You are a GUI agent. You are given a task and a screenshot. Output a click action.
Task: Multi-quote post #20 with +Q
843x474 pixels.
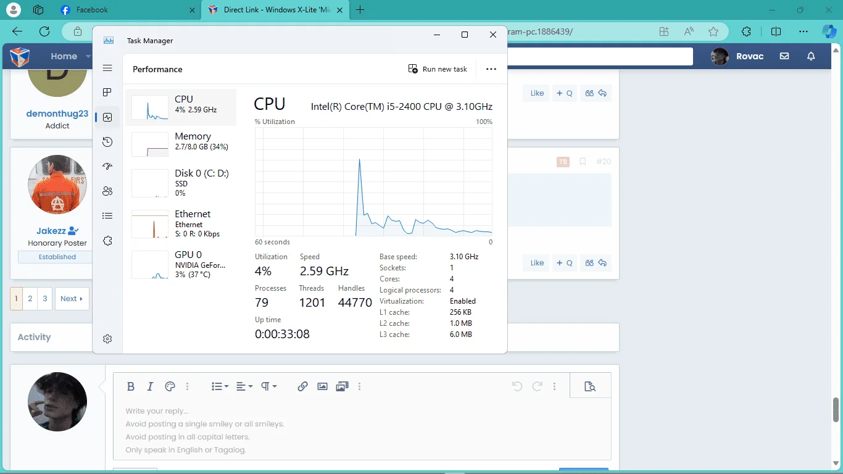click(565, 263)
